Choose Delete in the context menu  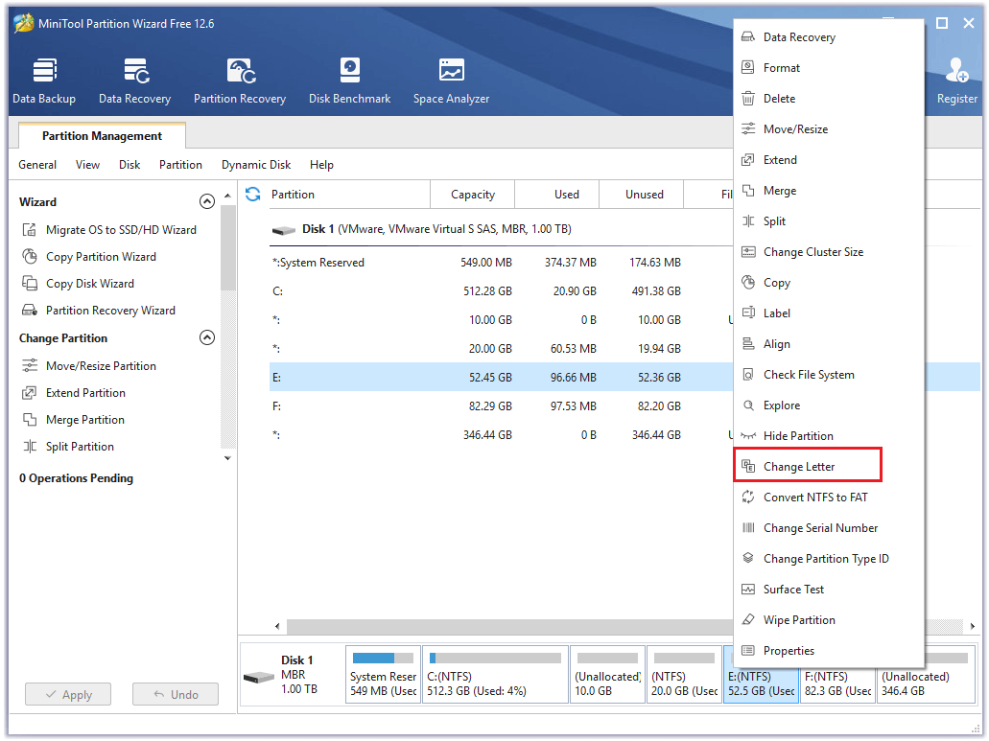click(x=829, y=99)
